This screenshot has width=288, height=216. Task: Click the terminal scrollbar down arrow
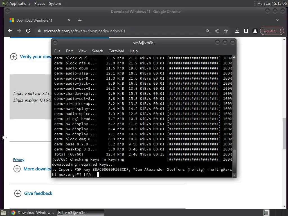coord(234,175)
